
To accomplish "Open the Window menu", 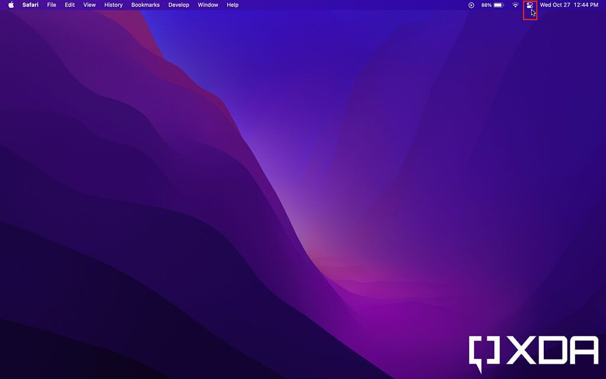I will (208, 5).
